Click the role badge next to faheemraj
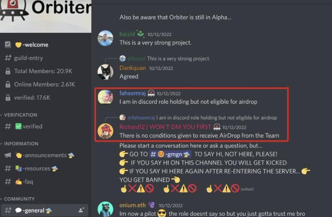 151,93
